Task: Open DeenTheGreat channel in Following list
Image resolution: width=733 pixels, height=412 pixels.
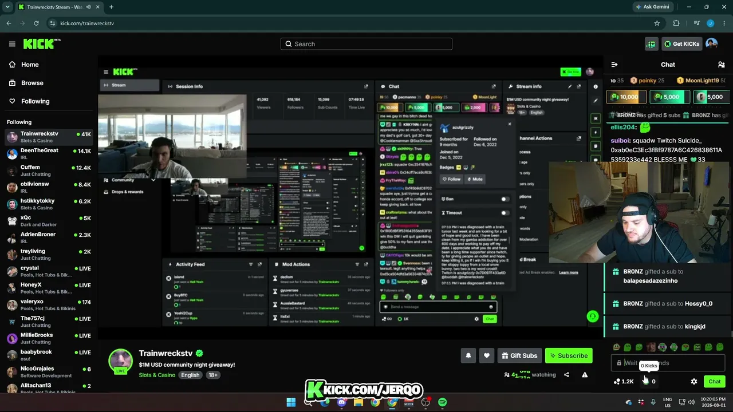Action: (x=48, y=154)
